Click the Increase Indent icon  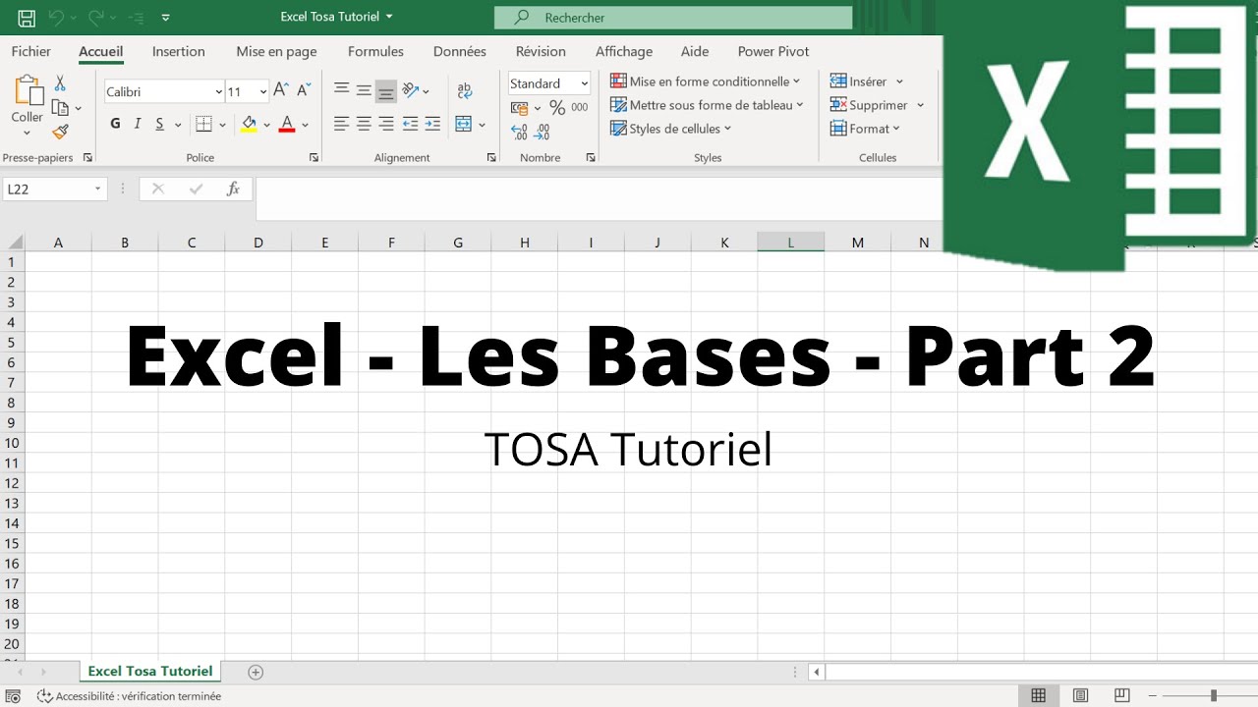tap(432, 124)
